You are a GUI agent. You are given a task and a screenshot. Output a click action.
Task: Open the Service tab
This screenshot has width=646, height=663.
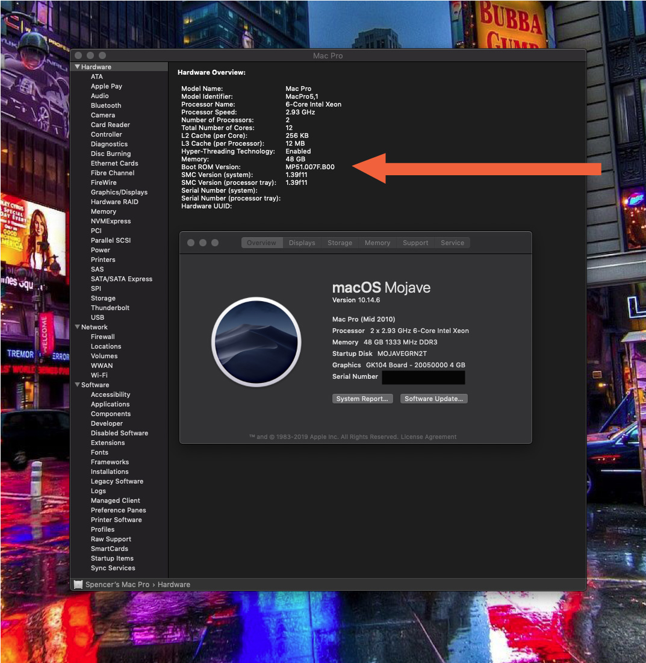(452, 243)
